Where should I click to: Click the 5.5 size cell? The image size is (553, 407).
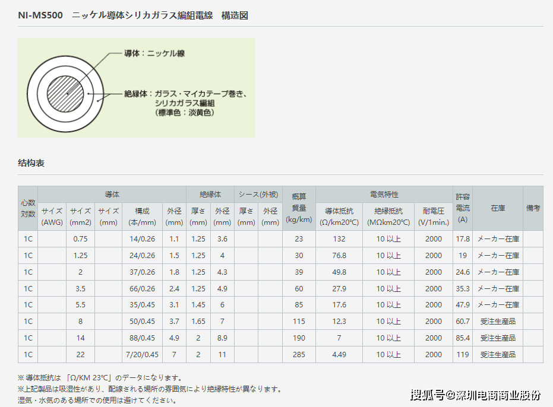click(80, 305)
